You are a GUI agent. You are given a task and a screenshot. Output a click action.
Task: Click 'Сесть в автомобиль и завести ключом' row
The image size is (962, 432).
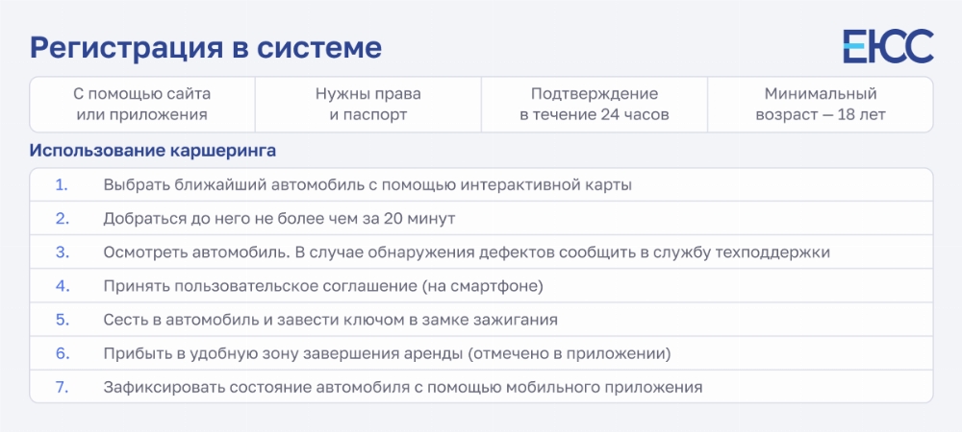481,320
